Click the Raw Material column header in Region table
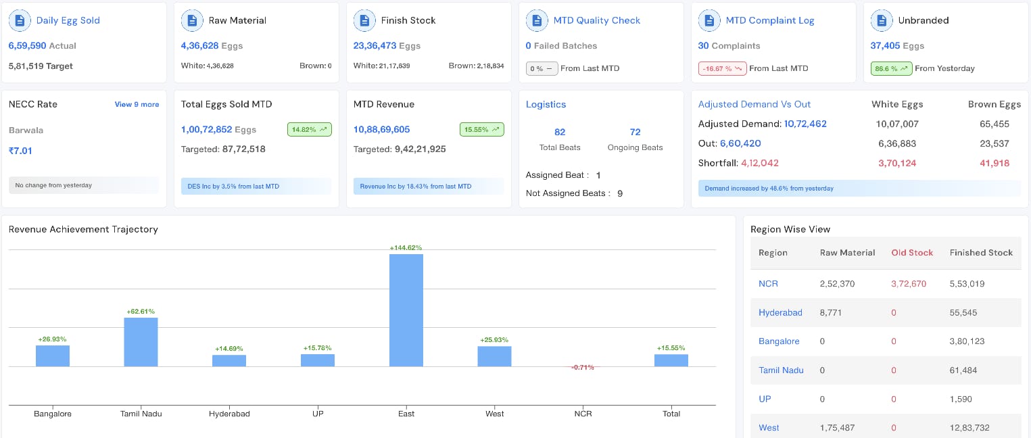1031x438 pixels. (847, 253)
